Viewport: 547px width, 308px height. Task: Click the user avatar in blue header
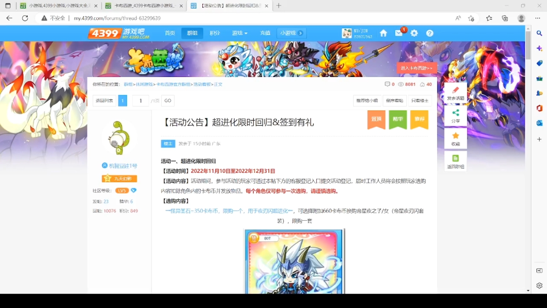coord(347,33)
